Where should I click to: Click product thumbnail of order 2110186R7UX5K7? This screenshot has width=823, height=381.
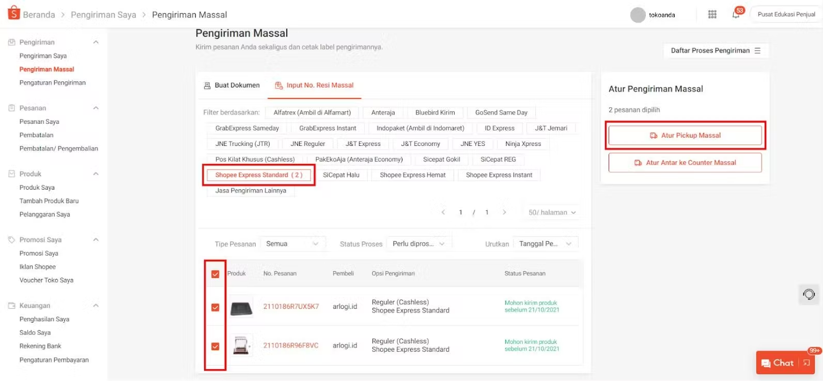(241, 307)
